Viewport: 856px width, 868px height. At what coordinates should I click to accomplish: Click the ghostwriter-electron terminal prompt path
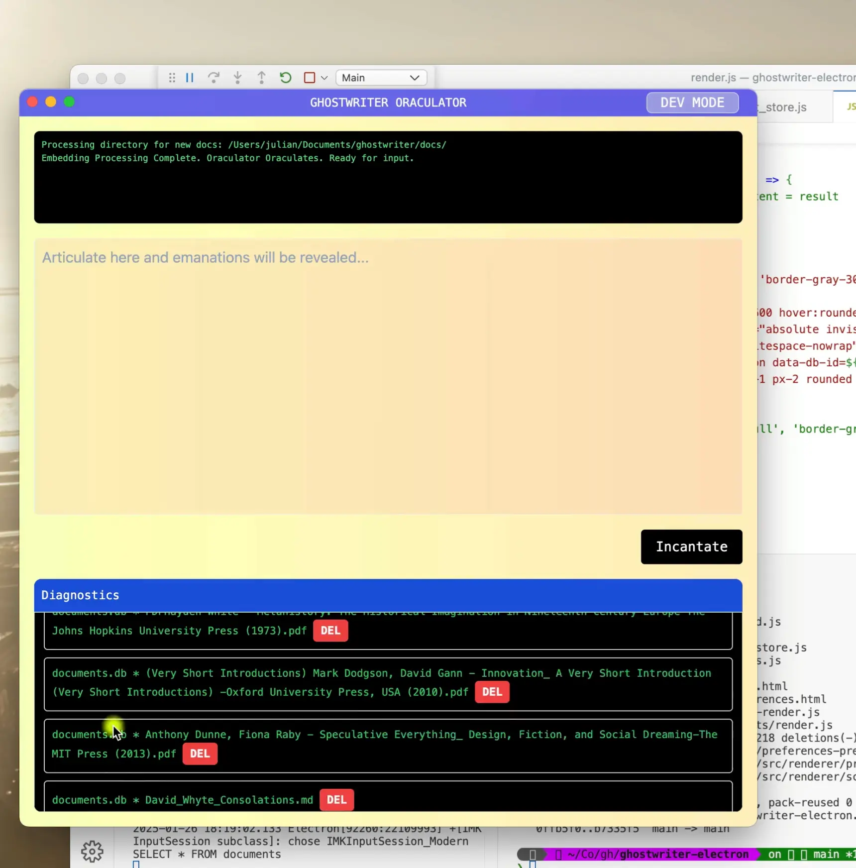[658, 854]
